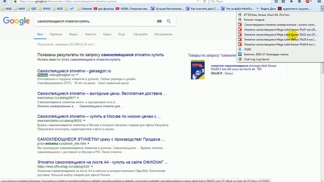Open the on-screen keyboard icon in search box
This screenshot has width=324, height=182.
tap(159, 21)
